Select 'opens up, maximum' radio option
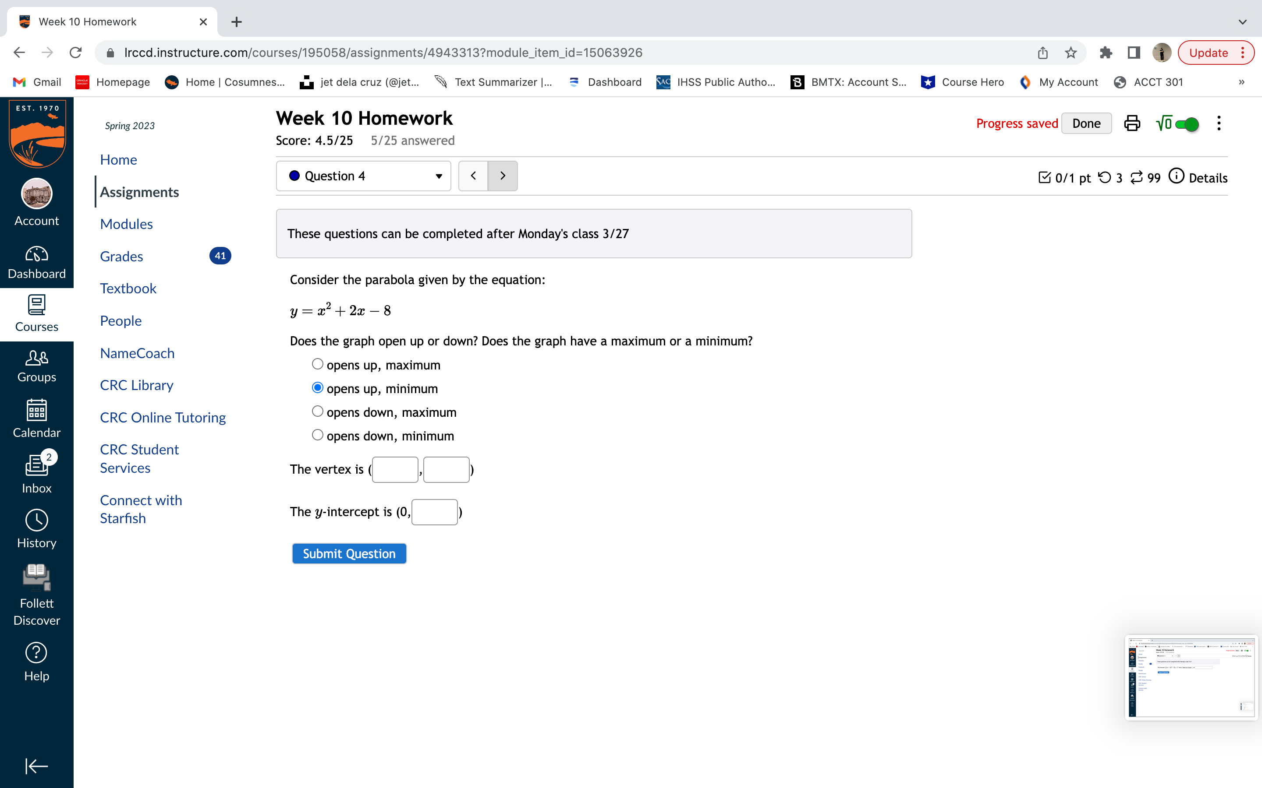The height and width of the screenshot is (788, 1262). click(x=317, y=364)
